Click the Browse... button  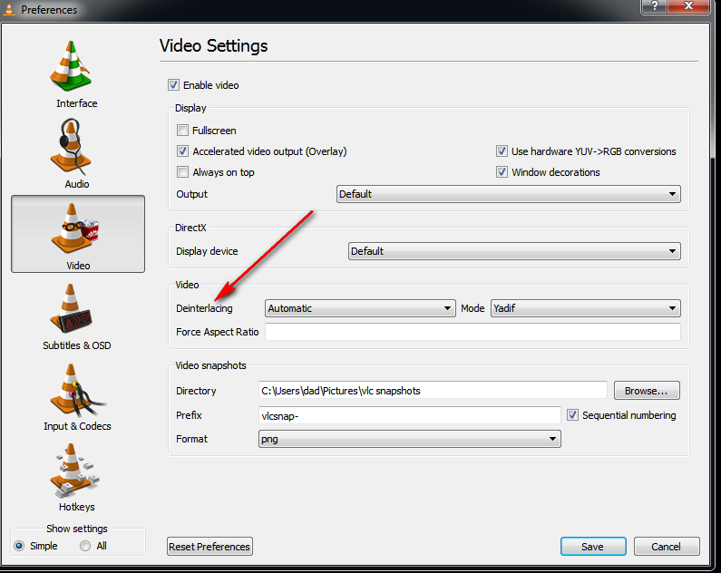pyautogui.click(x=647, y=391)
